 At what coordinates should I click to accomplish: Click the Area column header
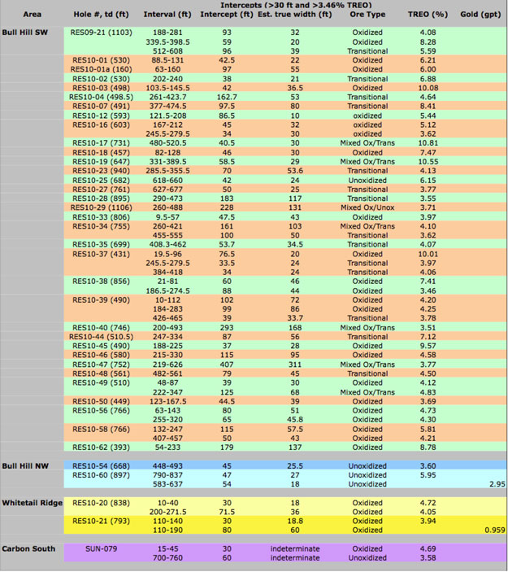point(32,15)
